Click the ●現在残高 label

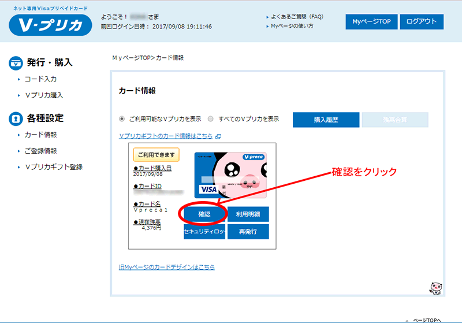point(147,222)
